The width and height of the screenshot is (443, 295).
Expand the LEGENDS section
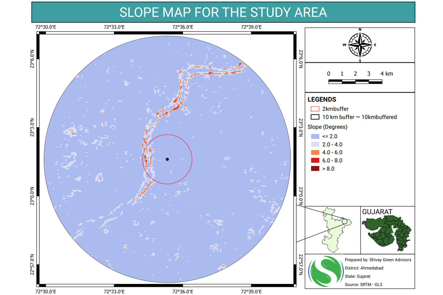point(321,100)
